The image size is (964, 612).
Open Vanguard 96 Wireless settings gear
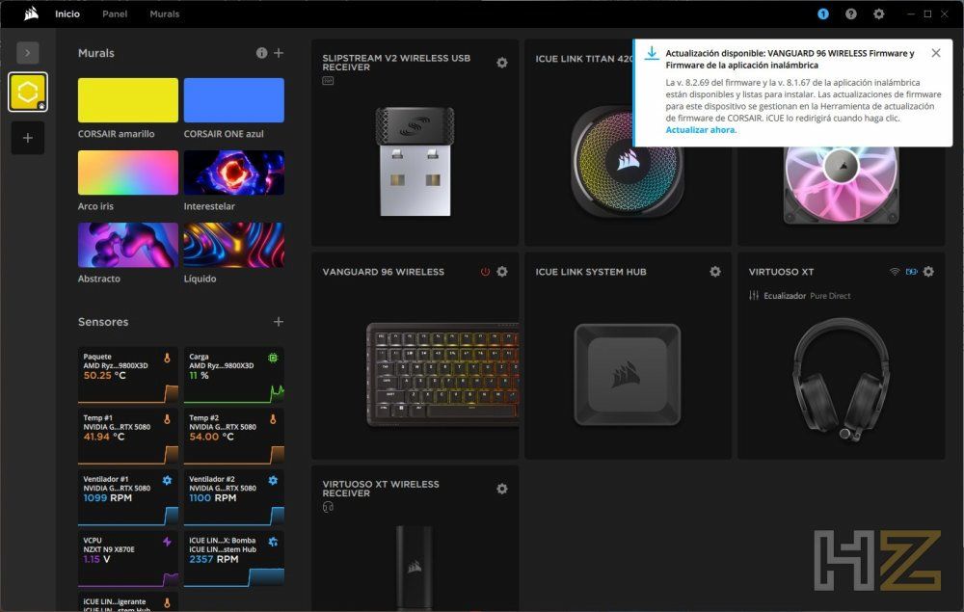(x=502, y=272)
